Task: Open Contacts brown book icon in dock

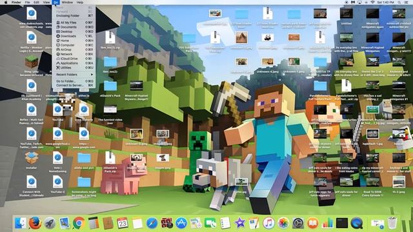Action: [x=108, y=223]
